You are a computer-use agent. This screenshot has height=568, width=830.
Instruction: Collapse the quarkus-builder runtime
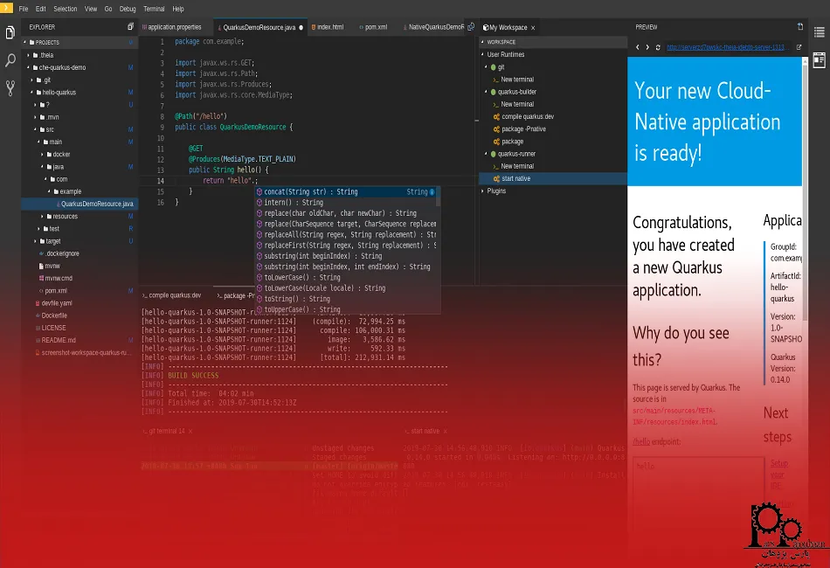484,92
